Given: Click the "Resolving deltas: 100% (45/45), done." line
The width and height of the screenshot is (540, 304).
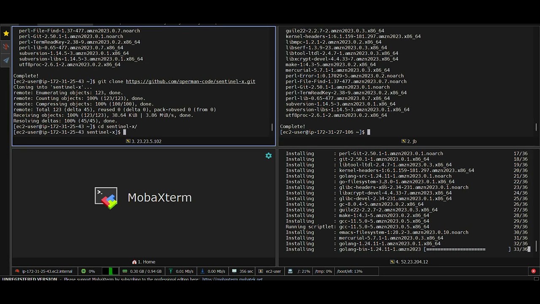Looking at the screenshot, I should [x=65, y=121].
